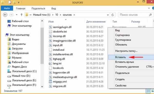Open the Файл ribbon tab
154x94 pixels.
[7, 8]
